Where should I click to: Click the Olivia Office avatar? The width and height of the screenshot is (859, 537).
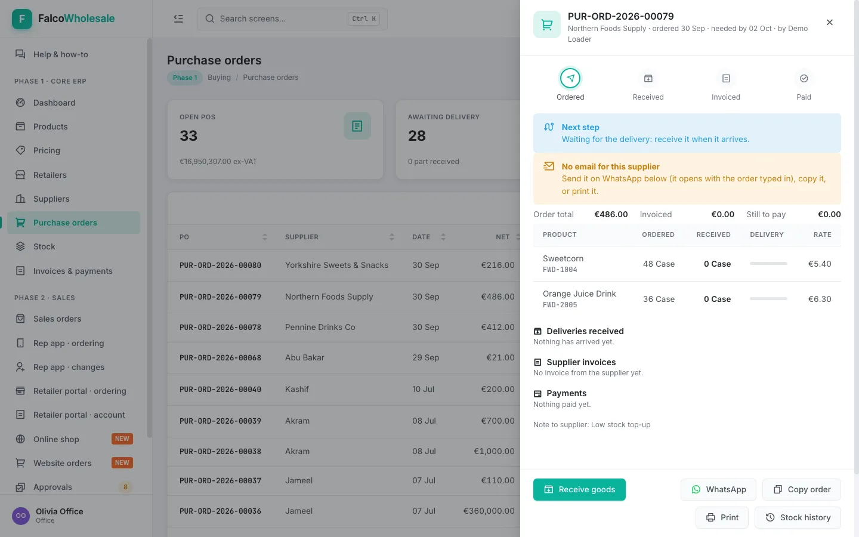[21, 516]
